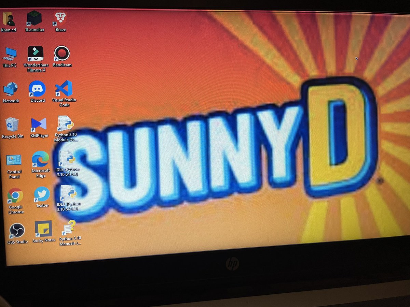Launch Visual Studio Code shortcut

[64, 89]
